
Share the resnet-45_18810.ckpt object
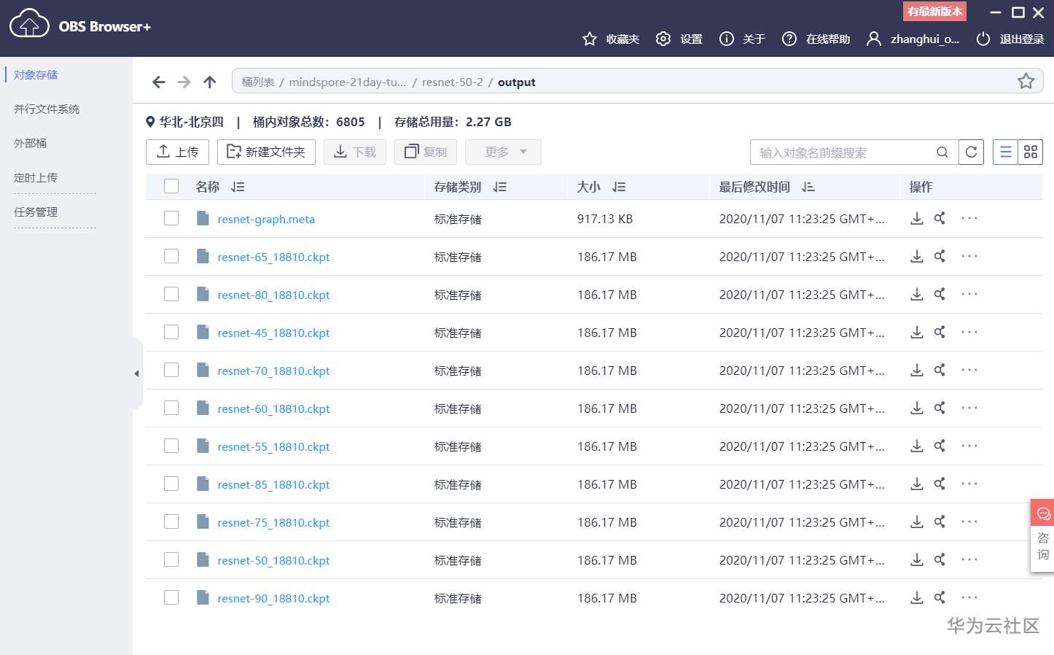coord(940,332)
